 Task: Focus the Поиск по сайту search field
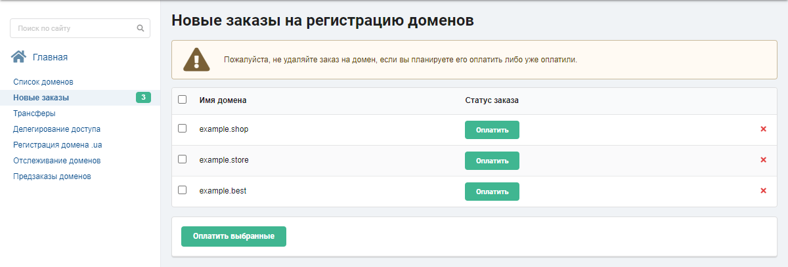72,29
